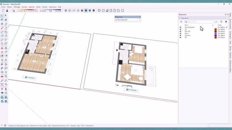Hide the Plan 2D tag

pyautogui.click(x=180, y=31)
